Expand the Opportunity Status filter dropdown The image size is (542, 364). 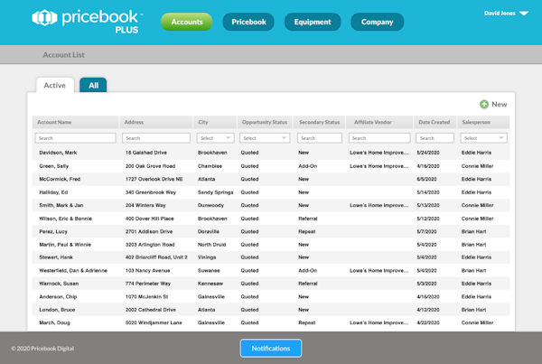[265, 138]
